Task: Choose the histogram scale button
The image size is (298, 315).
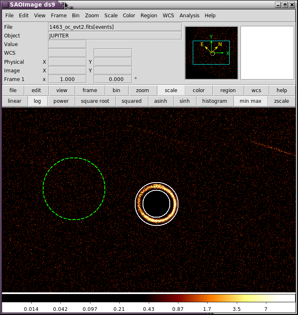Action: point(215,101)
